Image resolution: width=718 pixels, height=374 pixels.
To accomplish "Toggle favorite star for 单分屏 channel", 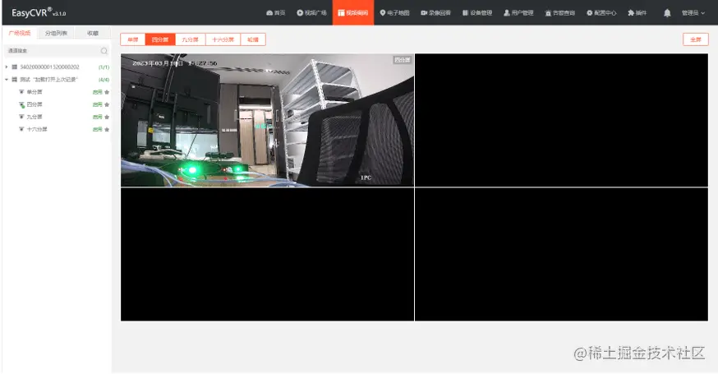I will pos(107,92).
